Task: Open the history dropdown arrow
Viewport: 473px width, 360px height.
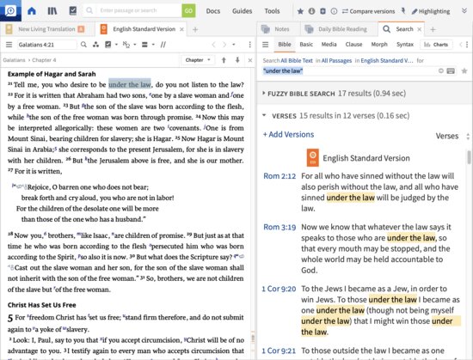Action: point(233,45)
